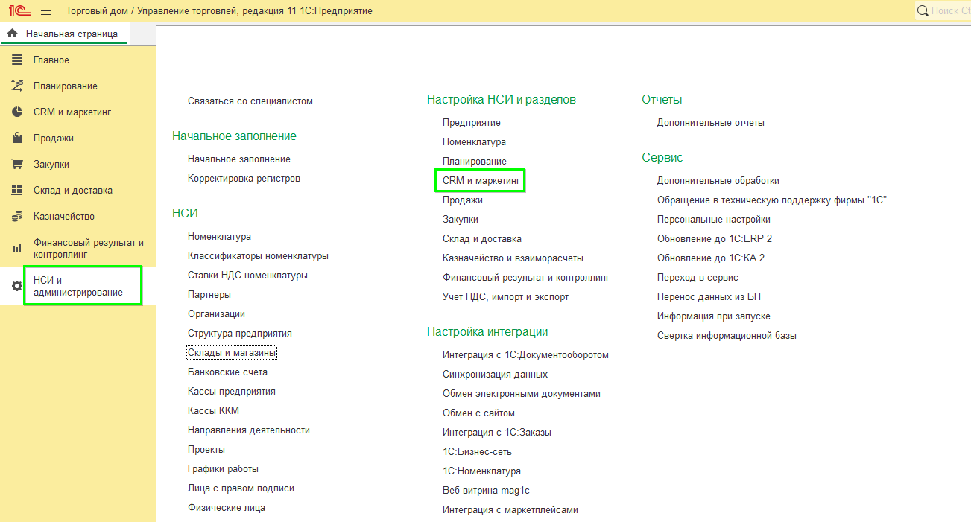Open Графики работы
Viewport: 971px width, 522px height.
223,468
